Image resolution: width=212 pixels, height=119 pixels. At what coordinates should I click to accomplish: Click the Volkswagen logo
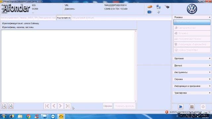pyautogui.click(x=192, y=9)
